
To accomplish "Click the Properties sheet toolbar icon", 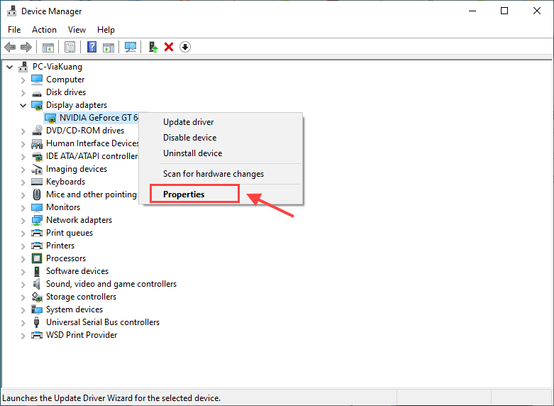I will 70,47.
